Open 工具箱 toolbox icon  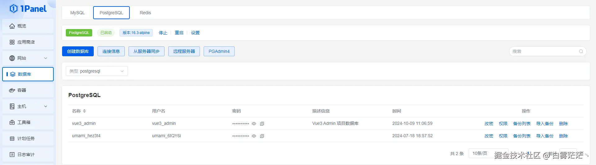12,122
